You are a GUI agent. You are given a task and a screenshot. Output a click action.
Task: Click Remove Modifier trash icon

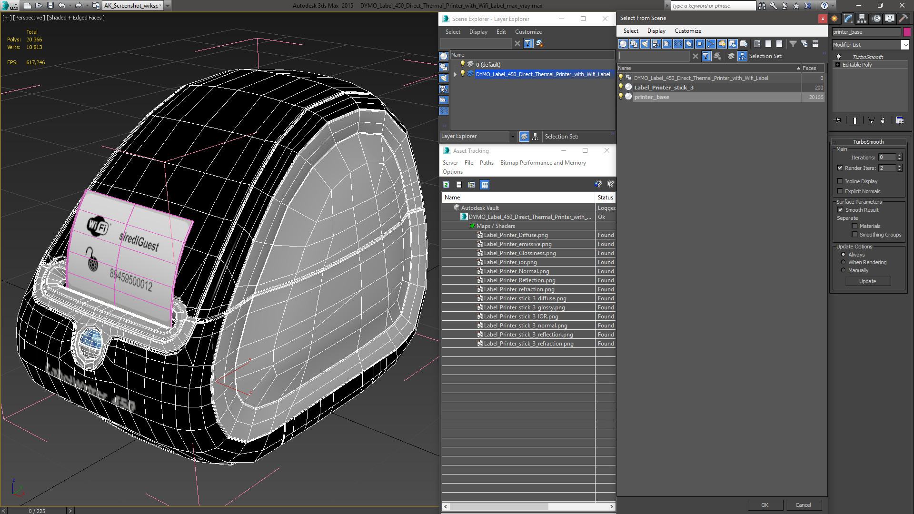click(x=883, y=120)
